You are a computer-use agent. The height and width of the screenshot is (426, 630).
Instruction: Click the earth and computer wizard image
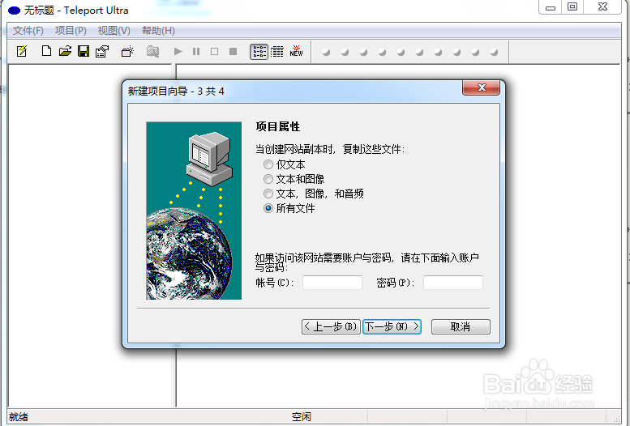pyautogui.click(x=194, y=211)
